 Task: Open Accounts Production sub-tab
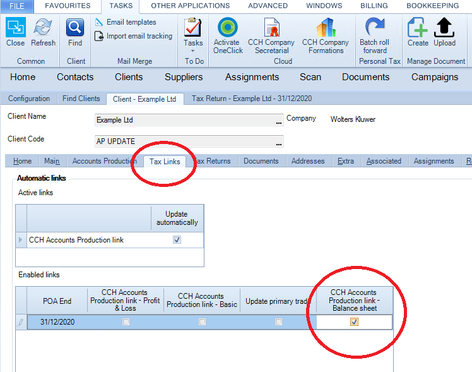tap(104, 161)
